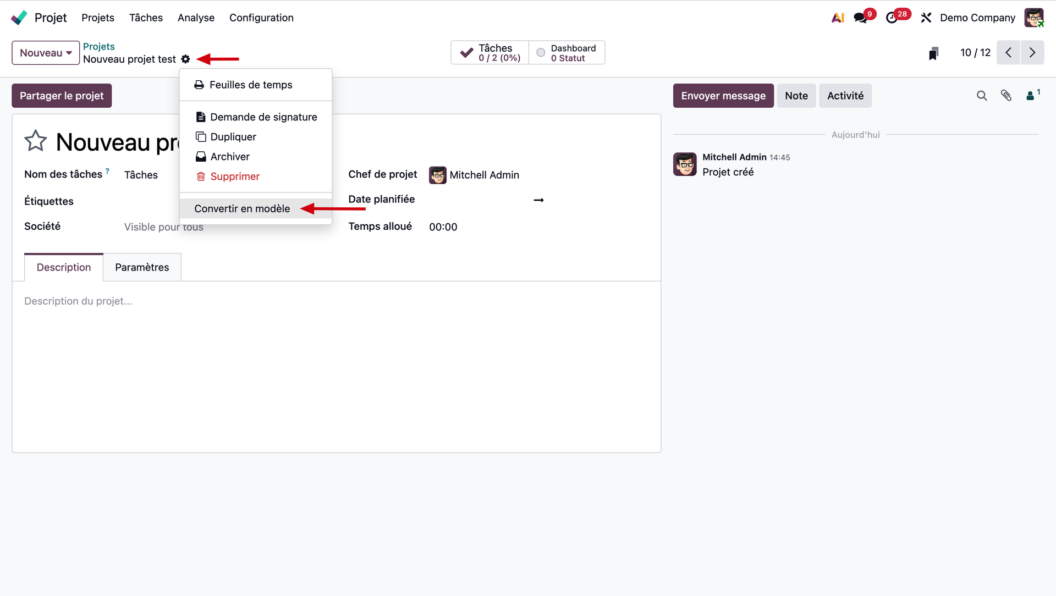Click the paperclip attachments icon
Viewport: 1056px width, 596px height.
pos(1006,96)
